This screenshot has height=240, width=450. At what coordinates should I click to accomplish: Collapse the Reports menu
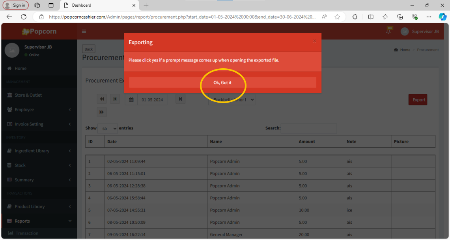click(39, 221)
